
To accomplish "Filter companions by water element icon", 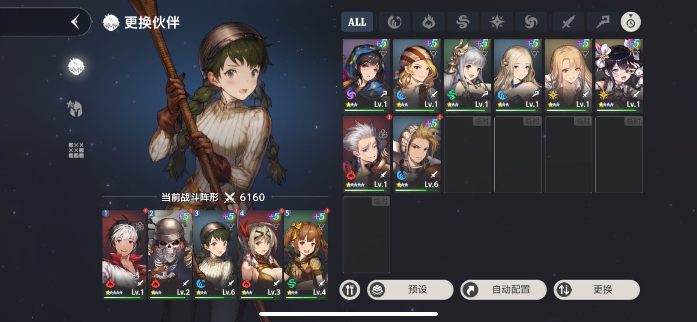I will pyautogui.click(x=394, y=22).
